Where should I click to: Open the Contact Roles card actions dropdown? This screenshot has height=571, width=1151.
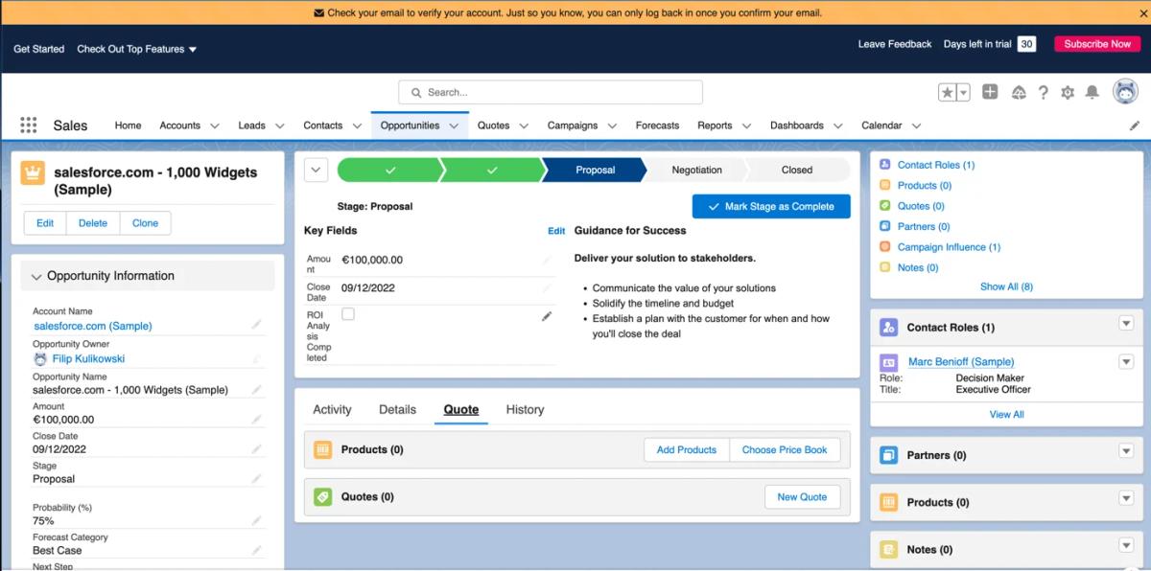1126,324
